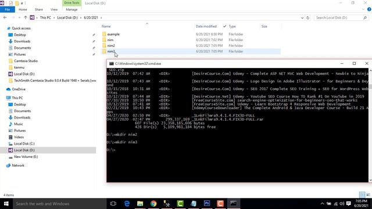372x209 pixels.
Task: Open Action Center notifications icon
Action: coord(349,204)
